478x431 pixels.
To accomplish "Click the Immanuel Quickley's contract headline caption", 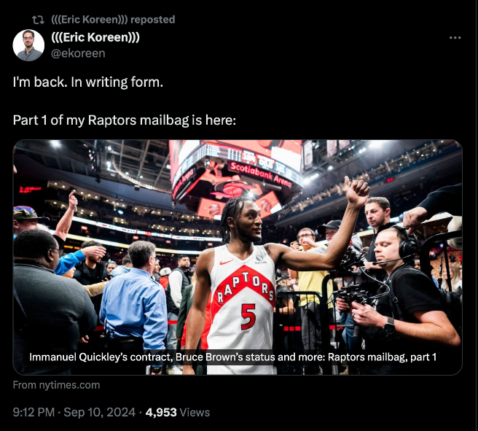I will [232, 357].
